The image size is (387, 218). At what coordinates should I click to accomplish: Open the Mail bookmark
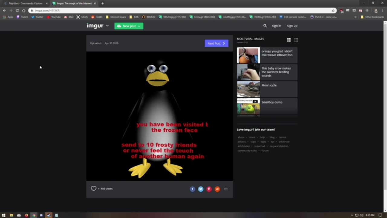[69, 17]
